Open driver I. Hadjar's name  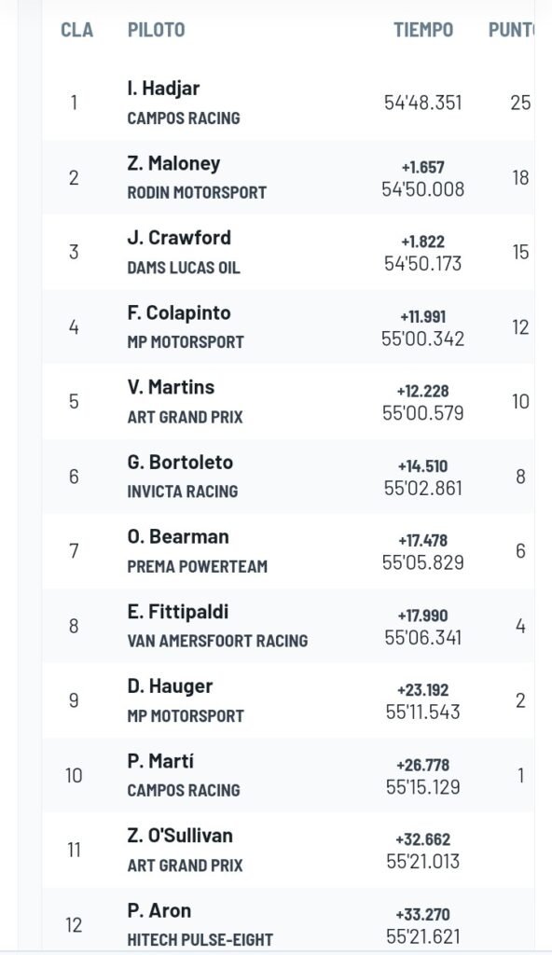click(163, 89)
